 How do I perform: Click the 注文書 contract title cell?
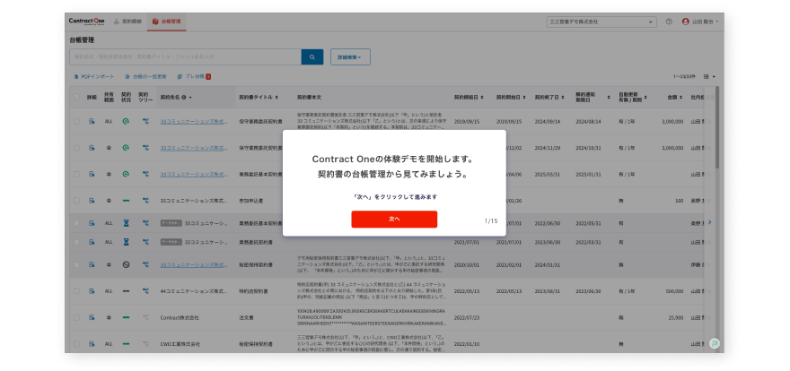tap(246, 318)
